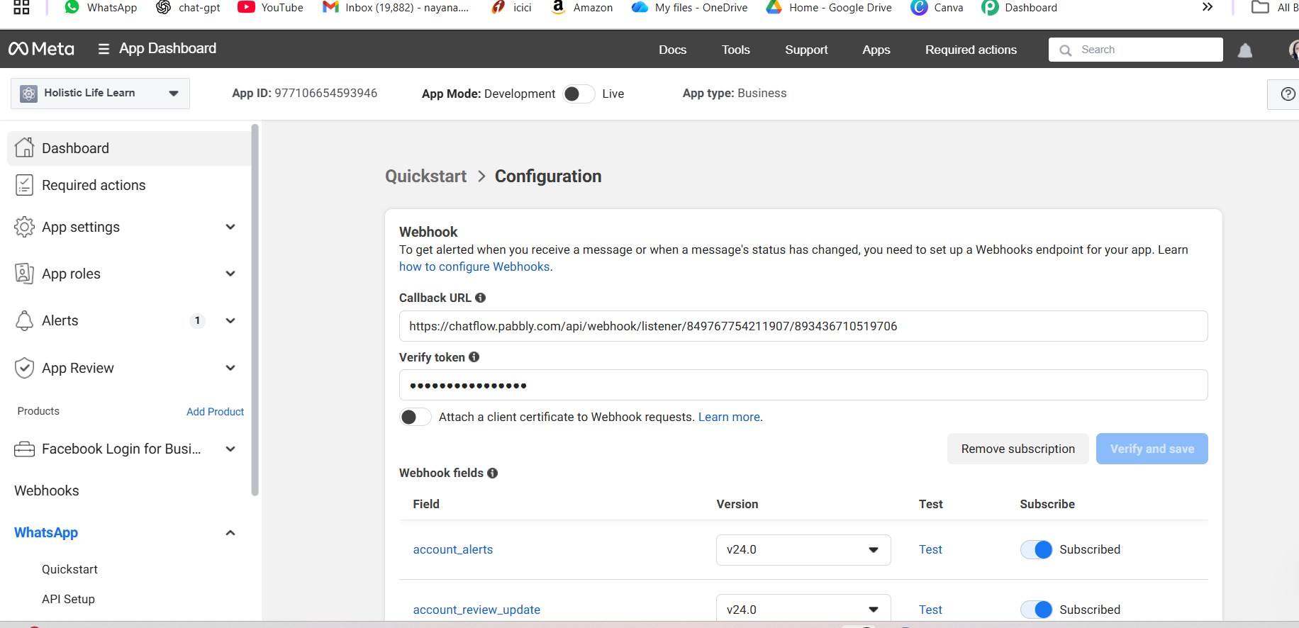Viewport: 1299px width, 628px height.
Task: Open the Docs menu in header
Action: (x=672, y=50)
